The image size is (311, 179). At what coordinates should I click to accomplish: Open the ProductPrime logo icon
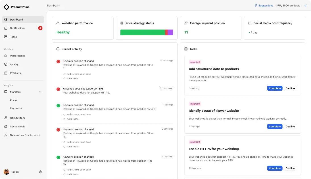point(7,7)
